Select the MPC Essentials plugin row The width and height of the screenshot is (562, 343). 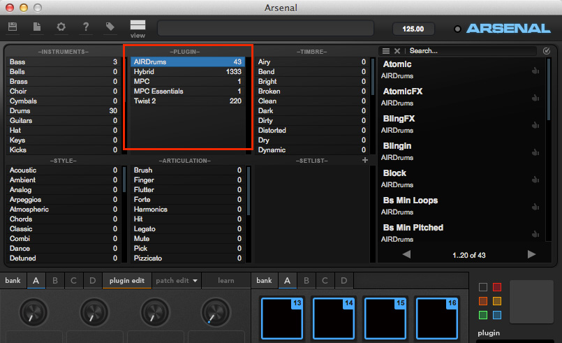pos(188,91)
